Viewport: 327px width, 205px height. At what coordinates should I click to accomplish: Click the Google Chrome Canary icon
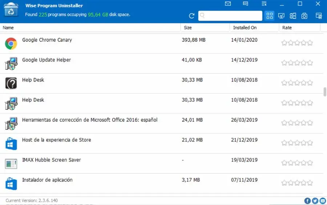(x=11, y=43)
